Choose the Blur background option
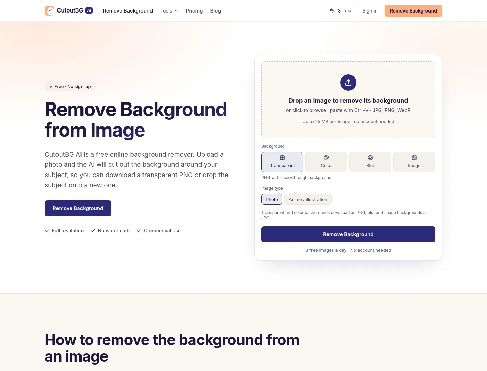This screenshot has width=487, height=371. tap(370, 162)
